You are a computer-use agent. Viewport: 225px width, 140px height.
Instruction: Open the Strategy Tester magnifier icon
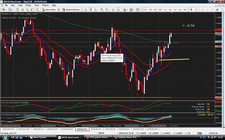tap(37, 10)
